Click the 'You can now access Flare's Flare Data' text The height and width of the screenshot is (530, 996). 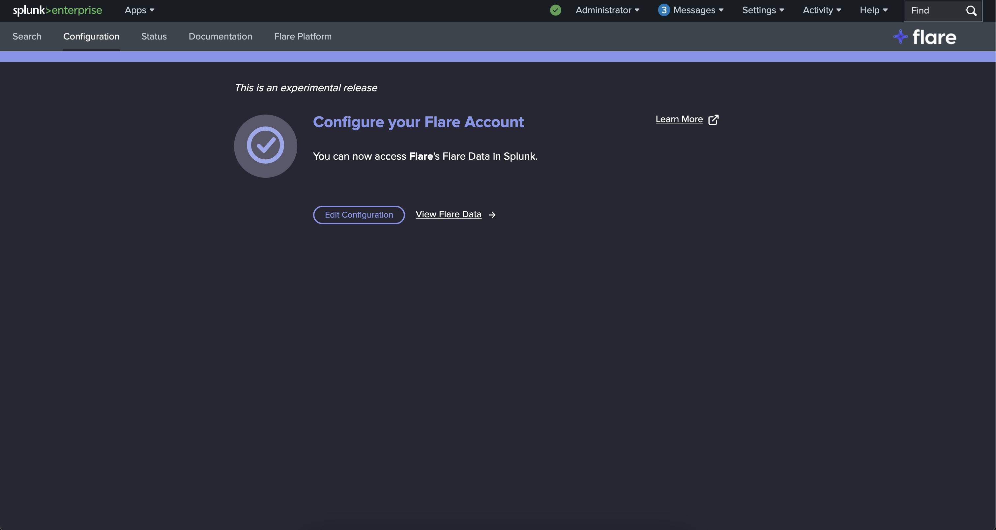pyautogui.click(x=425, y=156)
